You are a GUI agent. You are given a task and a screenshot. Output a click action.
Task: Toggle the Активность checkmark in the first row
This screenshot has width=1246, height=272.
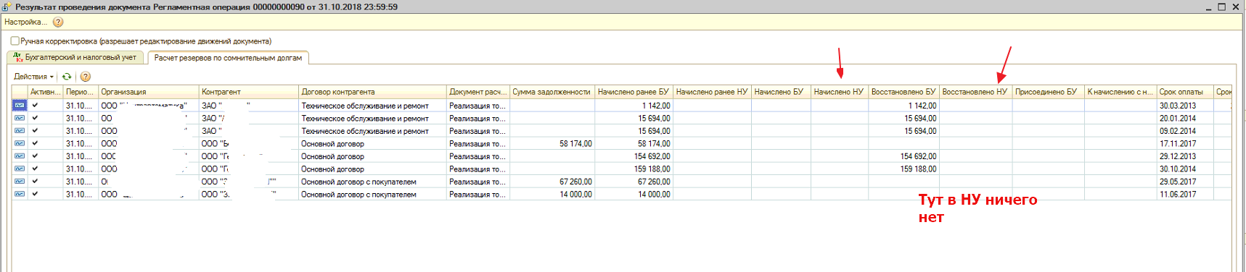(35, 106)
